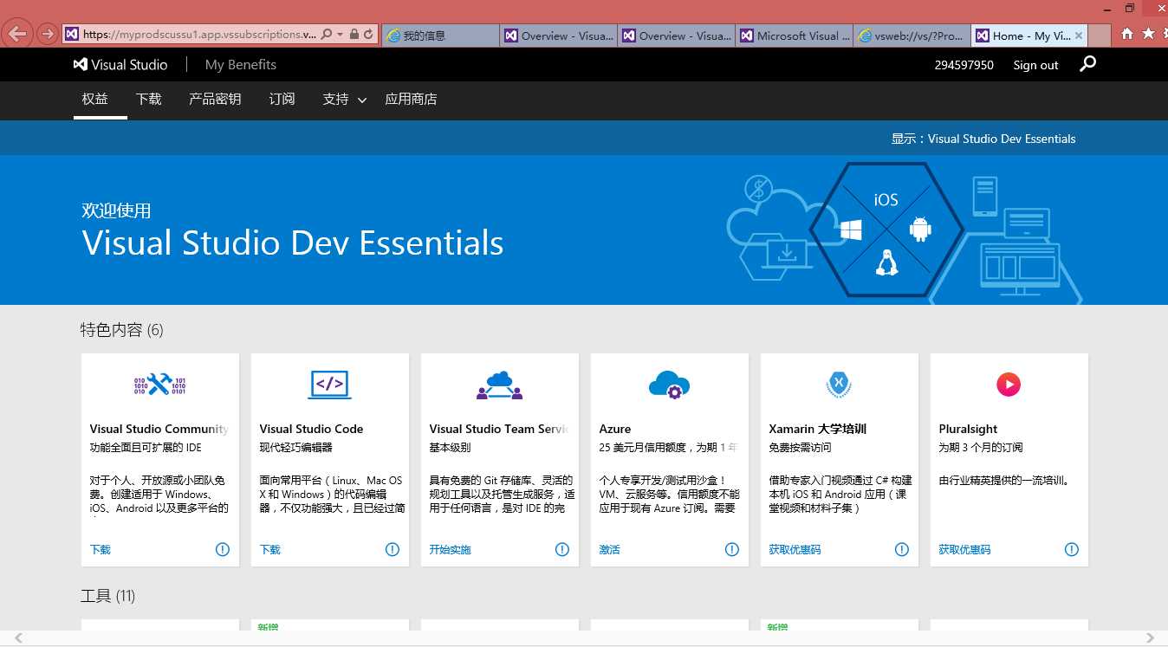Click the Visual Studio logo
The image size is (1168, 647).
coord(120,64)
